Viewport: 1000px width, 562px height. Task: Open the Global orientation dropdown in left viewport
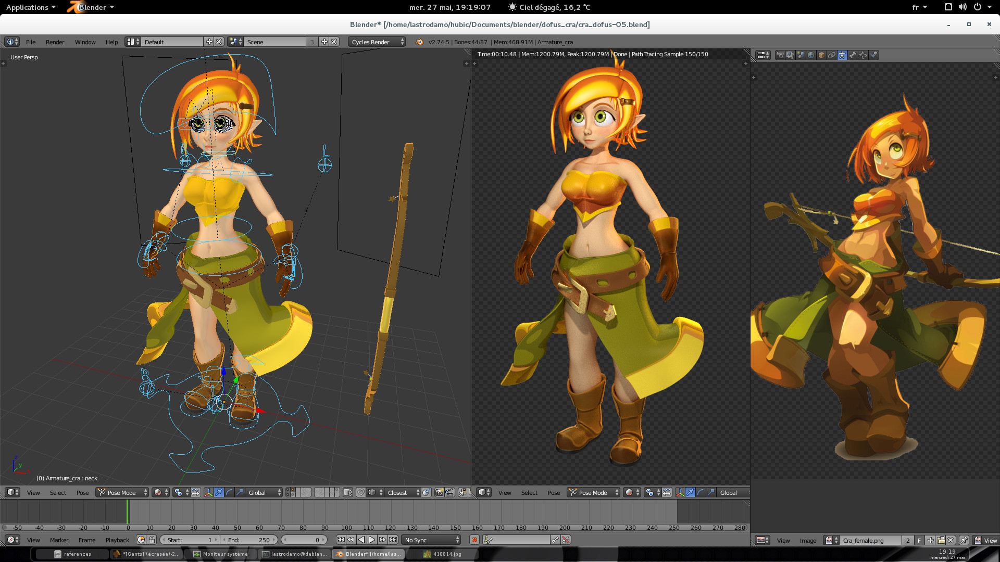(x=264, y=492)
